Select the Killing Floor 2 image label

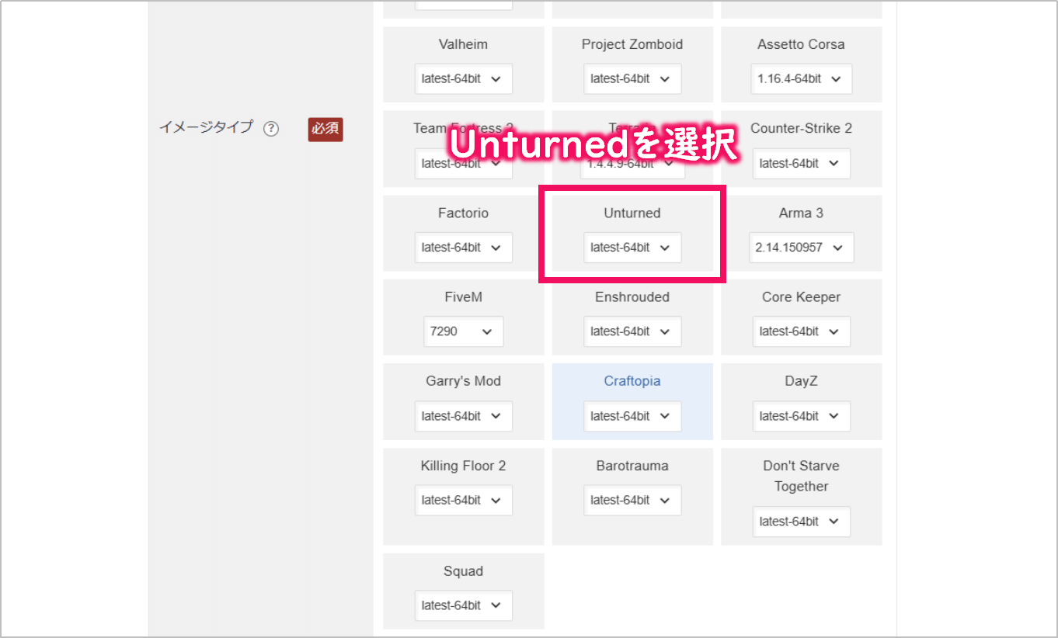coord(463,466)
